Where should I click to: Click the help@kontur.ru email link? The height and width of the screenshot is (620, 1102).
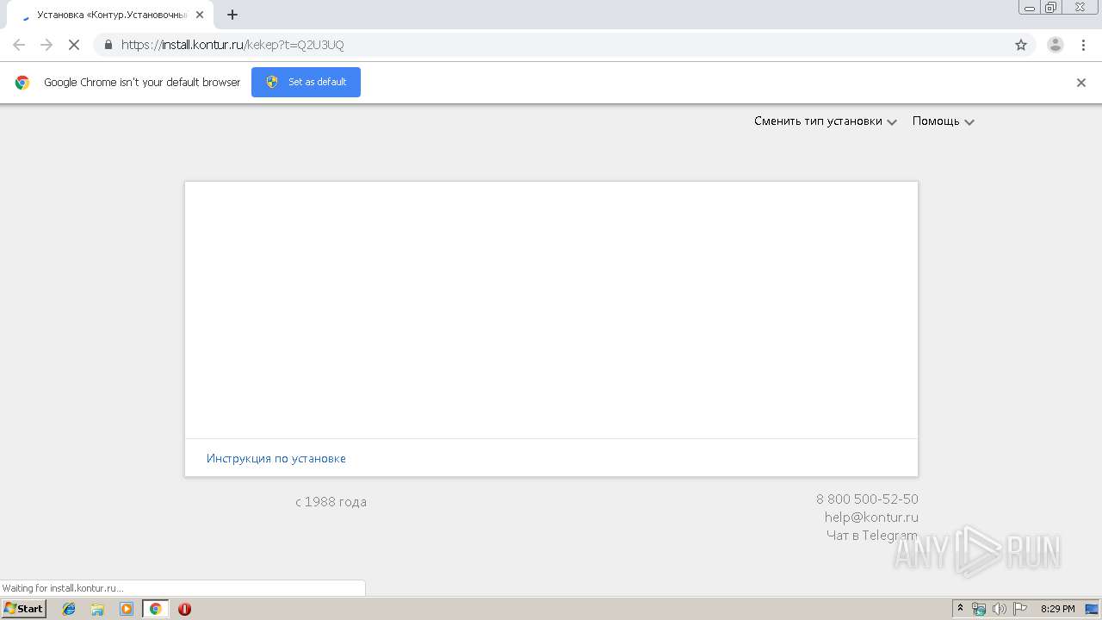point(871,518)
